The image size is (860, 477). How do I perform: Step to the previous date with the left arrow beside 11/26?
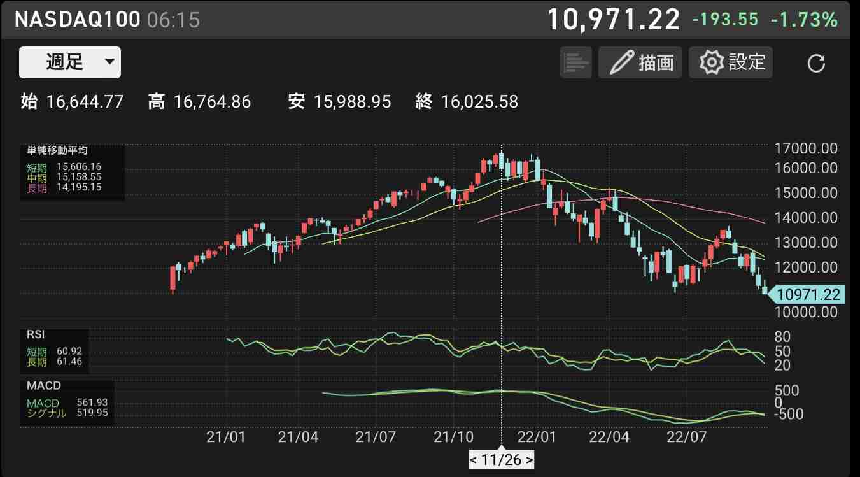pyautogui.click(x=474, y=460)
